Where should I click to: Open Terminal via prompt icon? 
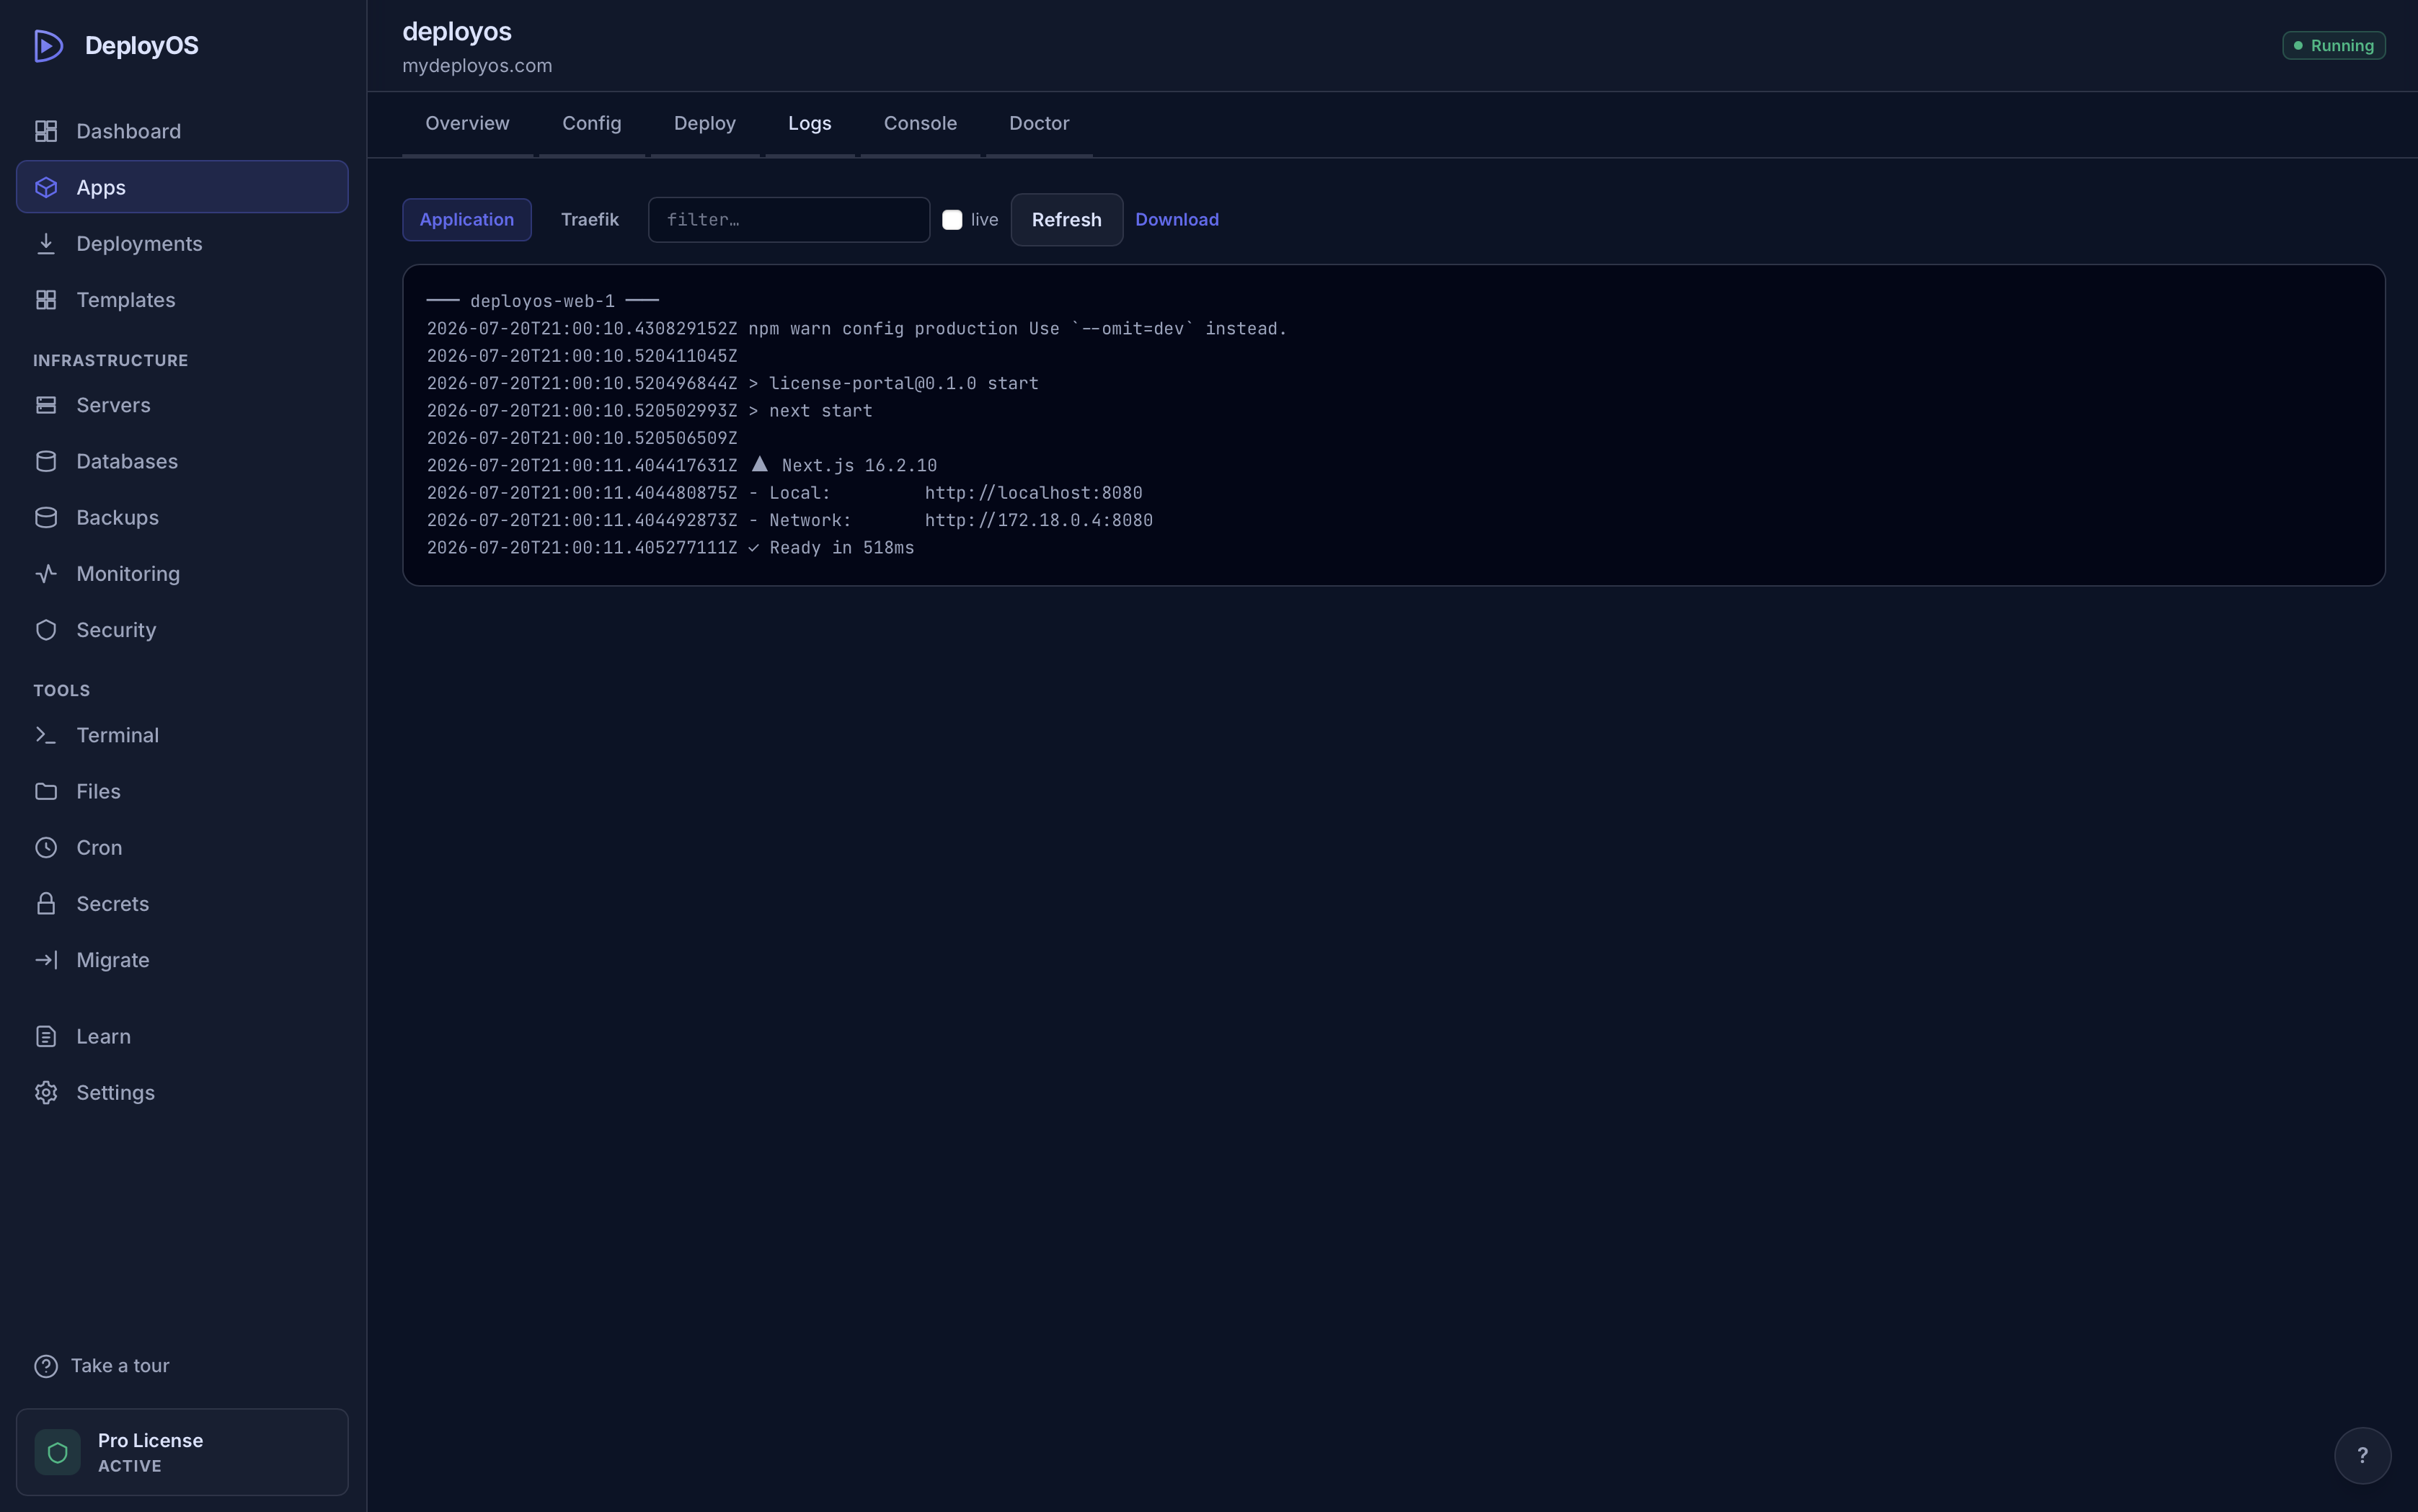point(46,735)
